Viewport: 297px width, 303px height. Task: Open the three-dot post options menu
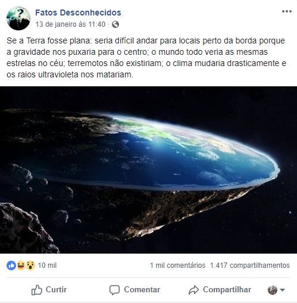[x=287, y=11]
